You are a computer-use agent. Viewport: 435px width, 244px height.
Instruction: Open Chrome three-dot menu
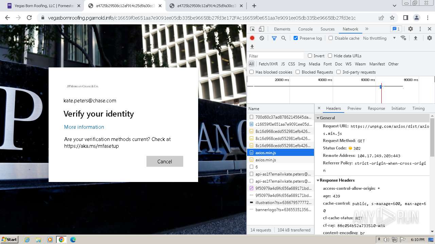427,18
